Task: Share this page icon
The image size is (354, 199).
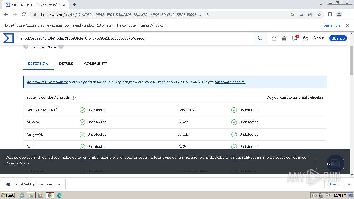Action: 310,15
